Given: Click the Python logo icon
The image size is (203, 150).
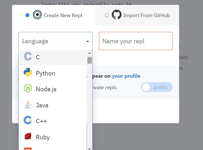Looking at the screenshot, I should (28, 72).
